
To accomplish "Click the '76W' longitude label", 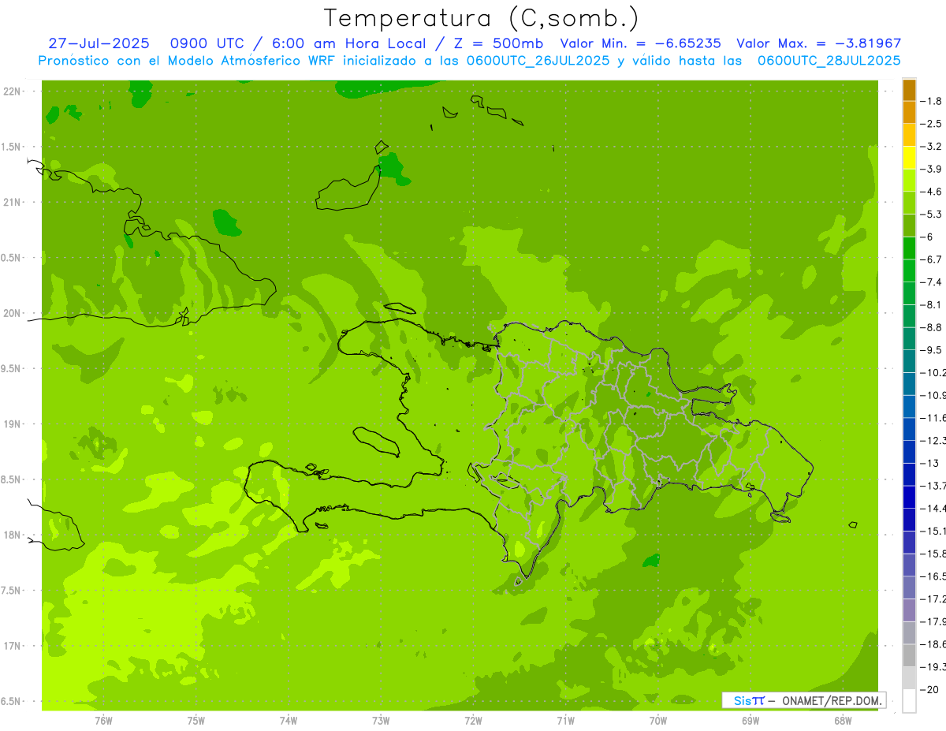I will coord(103,721).
